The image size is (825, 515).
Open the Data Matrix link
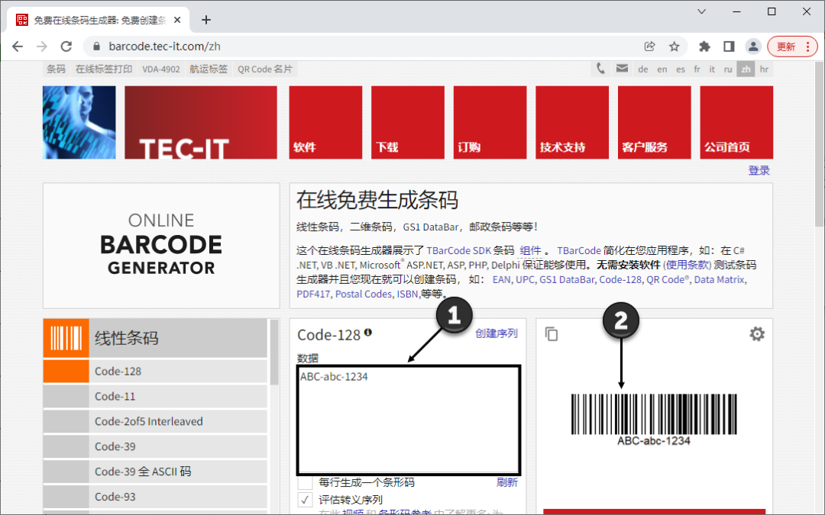point(720,279)
